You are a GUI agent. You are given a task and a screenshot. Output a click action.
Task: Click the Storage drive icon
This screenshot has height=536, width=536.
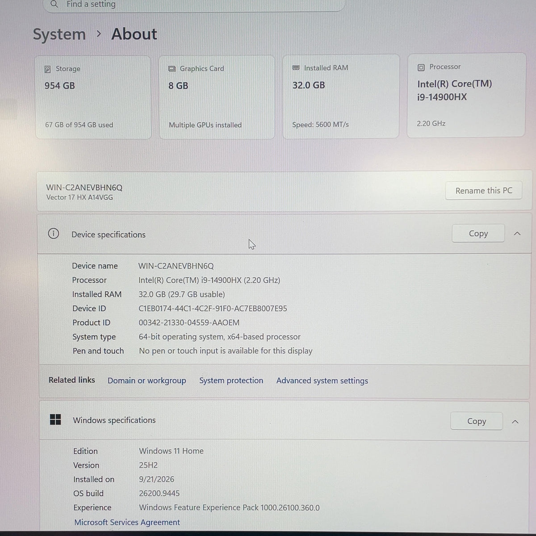48,69
